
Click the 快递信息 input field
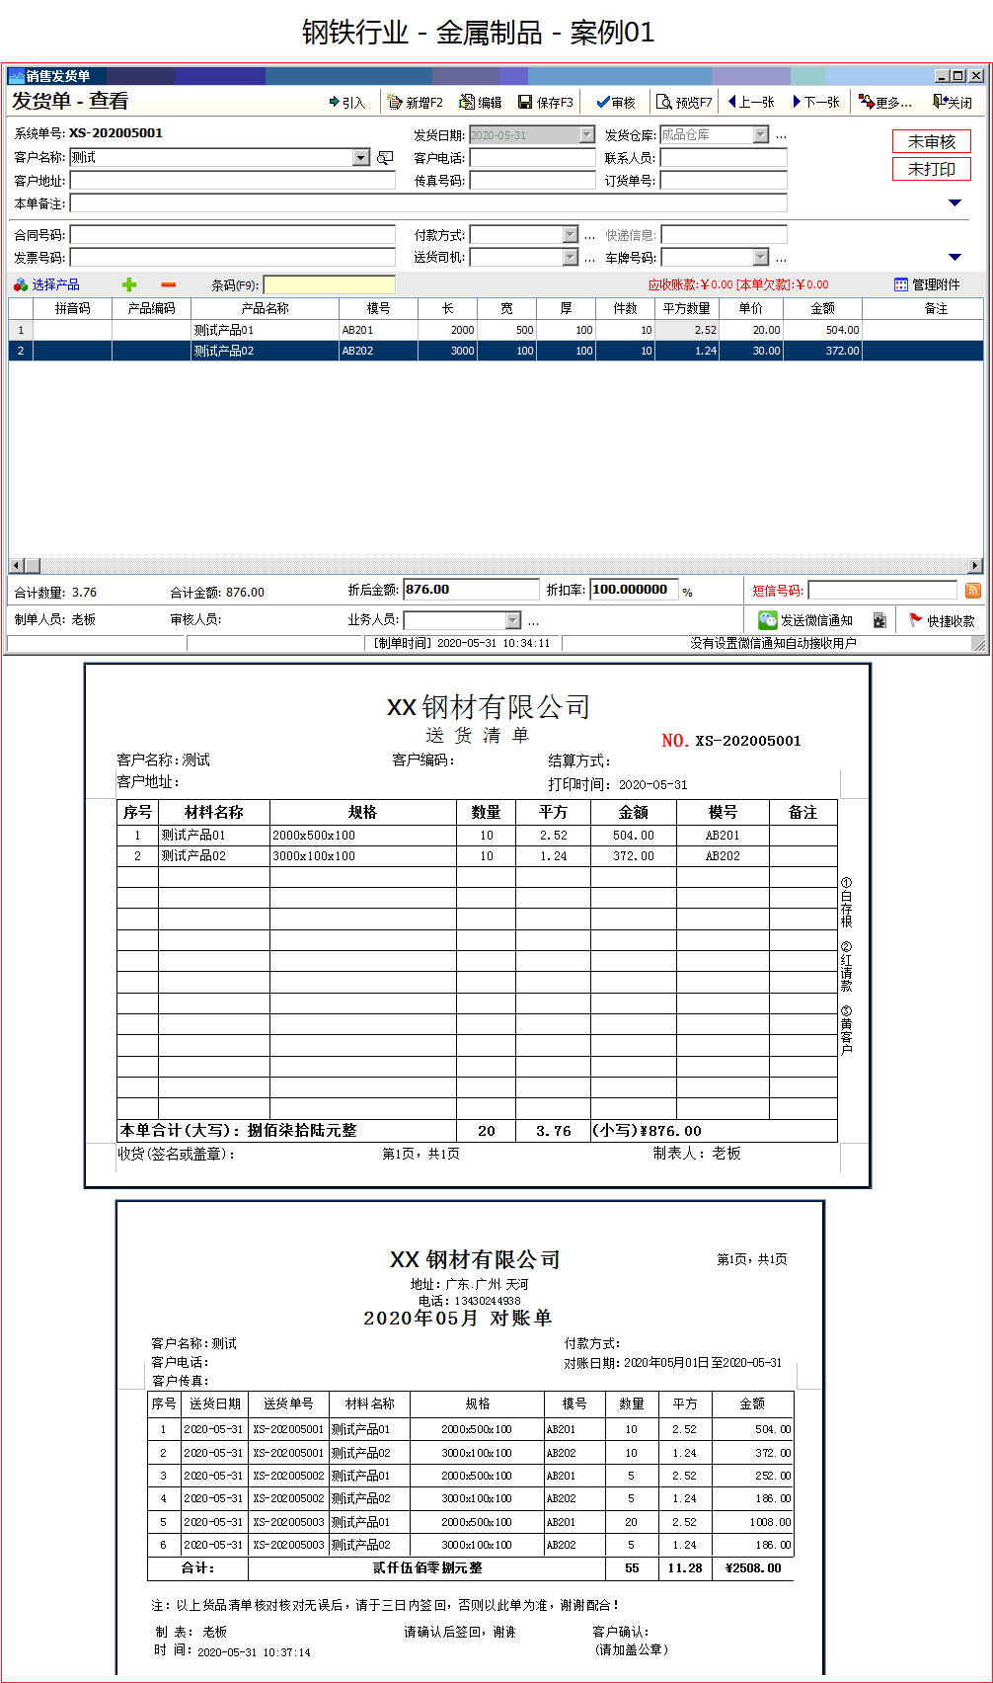click(724, 235)
